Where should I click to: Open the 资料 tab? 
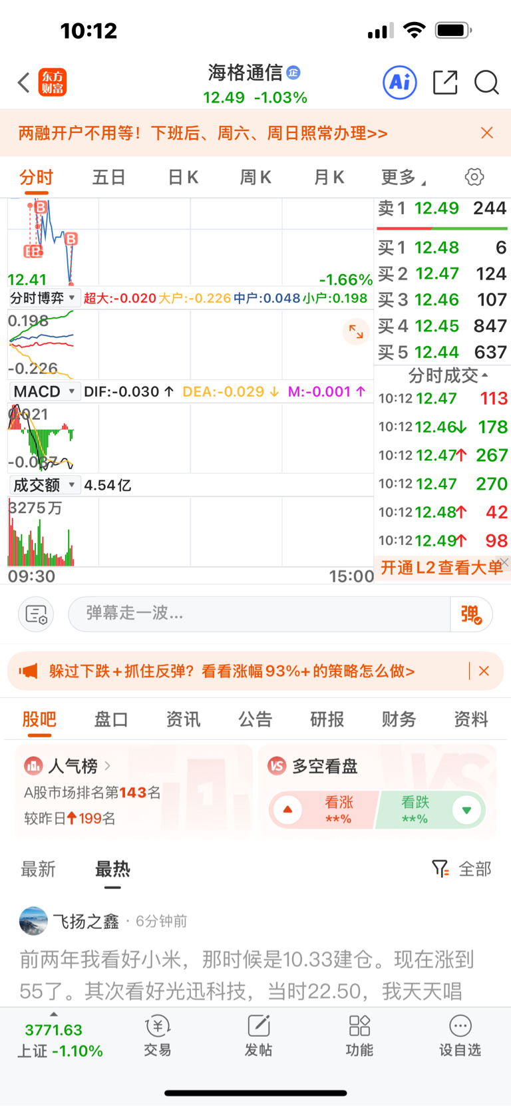pyautogui.click(x=471, y=719)
